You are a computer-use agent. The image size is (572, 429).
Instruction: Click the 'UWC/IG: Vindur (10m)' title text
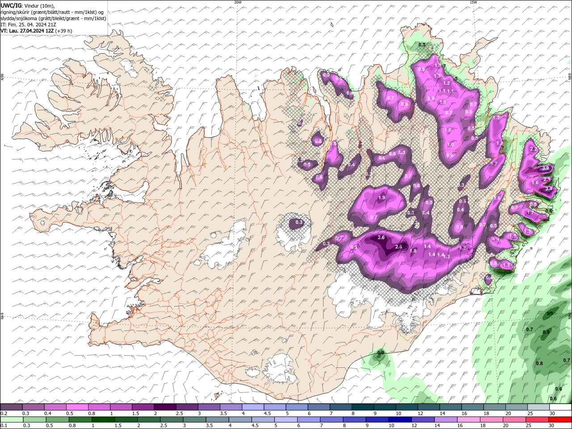[x=27, y=5]
